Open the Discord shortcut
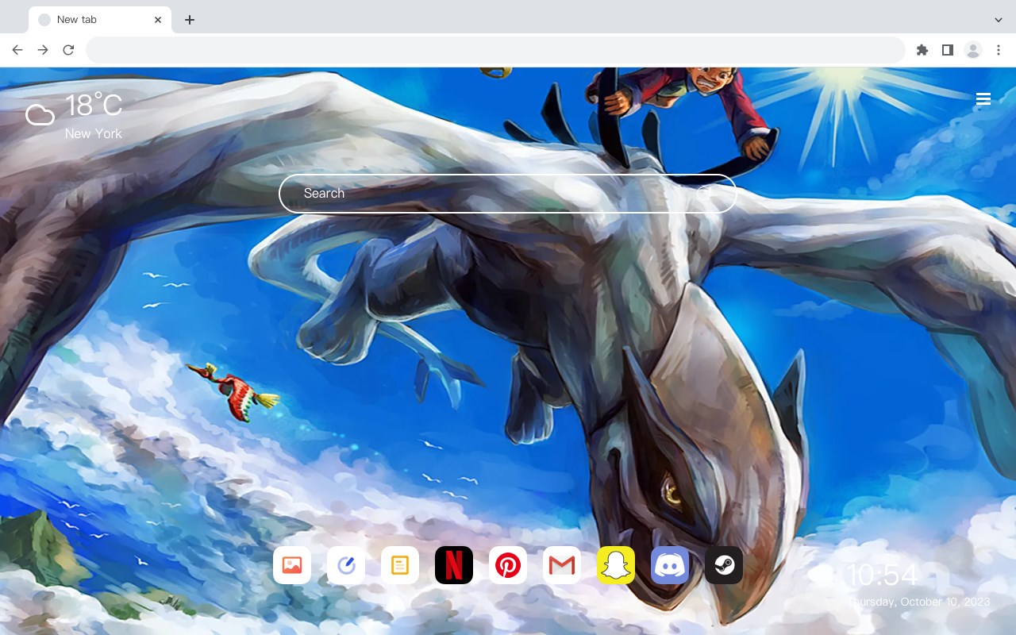The width and height of the screenshot is (1016, 635). [x=670, y=565]
